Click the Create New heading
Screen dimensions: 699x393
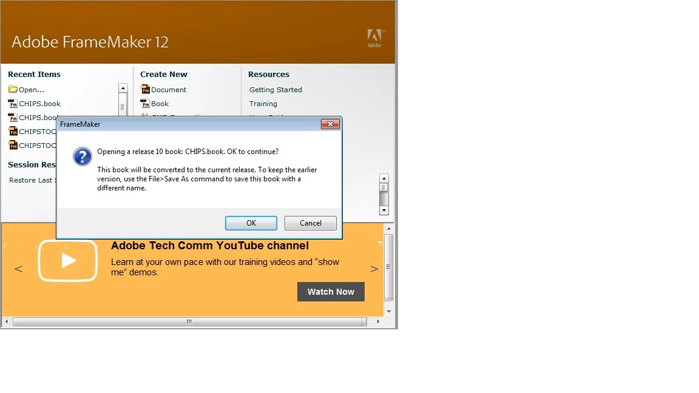pos(164,75)
